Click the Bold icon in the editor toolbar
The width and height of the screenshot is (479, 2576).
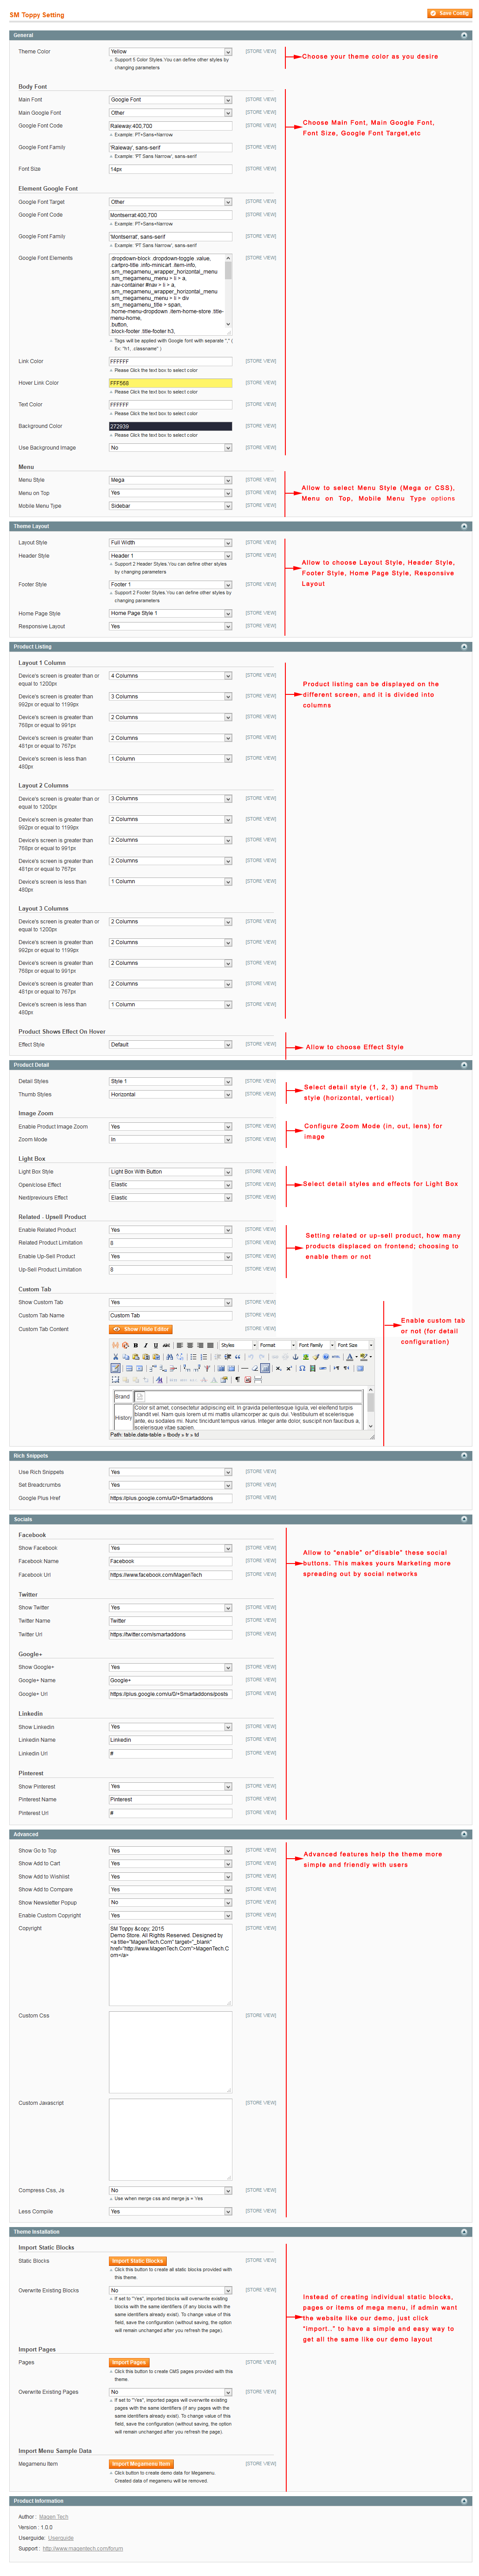coord(135,1345)
